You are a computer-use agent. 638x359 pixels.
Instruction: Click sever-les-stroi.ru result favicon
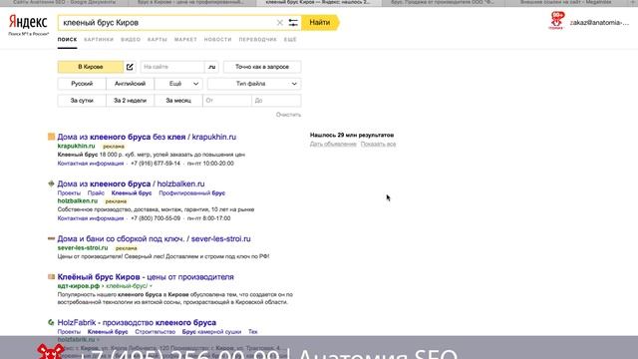51,238
